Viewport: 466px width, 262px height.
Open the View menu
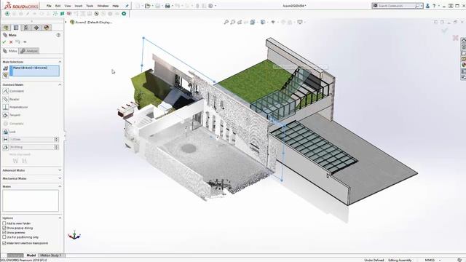point(68,6)
